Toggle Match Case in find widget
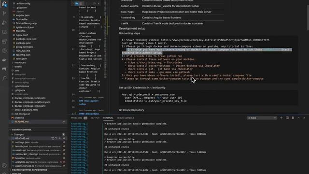This screenshot has width=309, height=174. pyautogui.click(x=77, y=3)
